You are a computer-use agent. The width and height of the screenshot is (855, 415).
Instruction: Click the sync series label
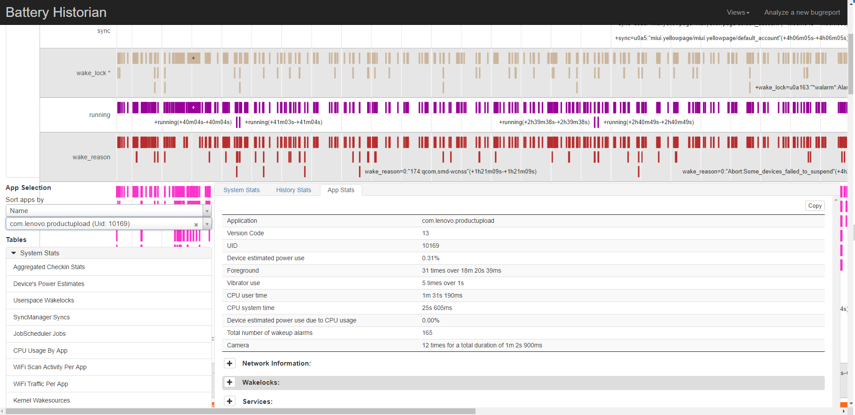coord(104,31)
